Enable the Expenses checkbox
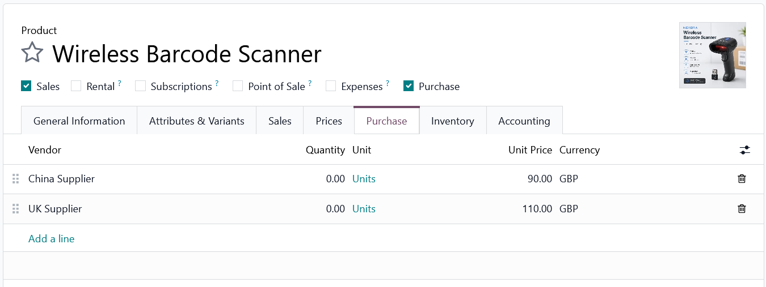This screenshot has height=287, width=766. coord(331,86)
